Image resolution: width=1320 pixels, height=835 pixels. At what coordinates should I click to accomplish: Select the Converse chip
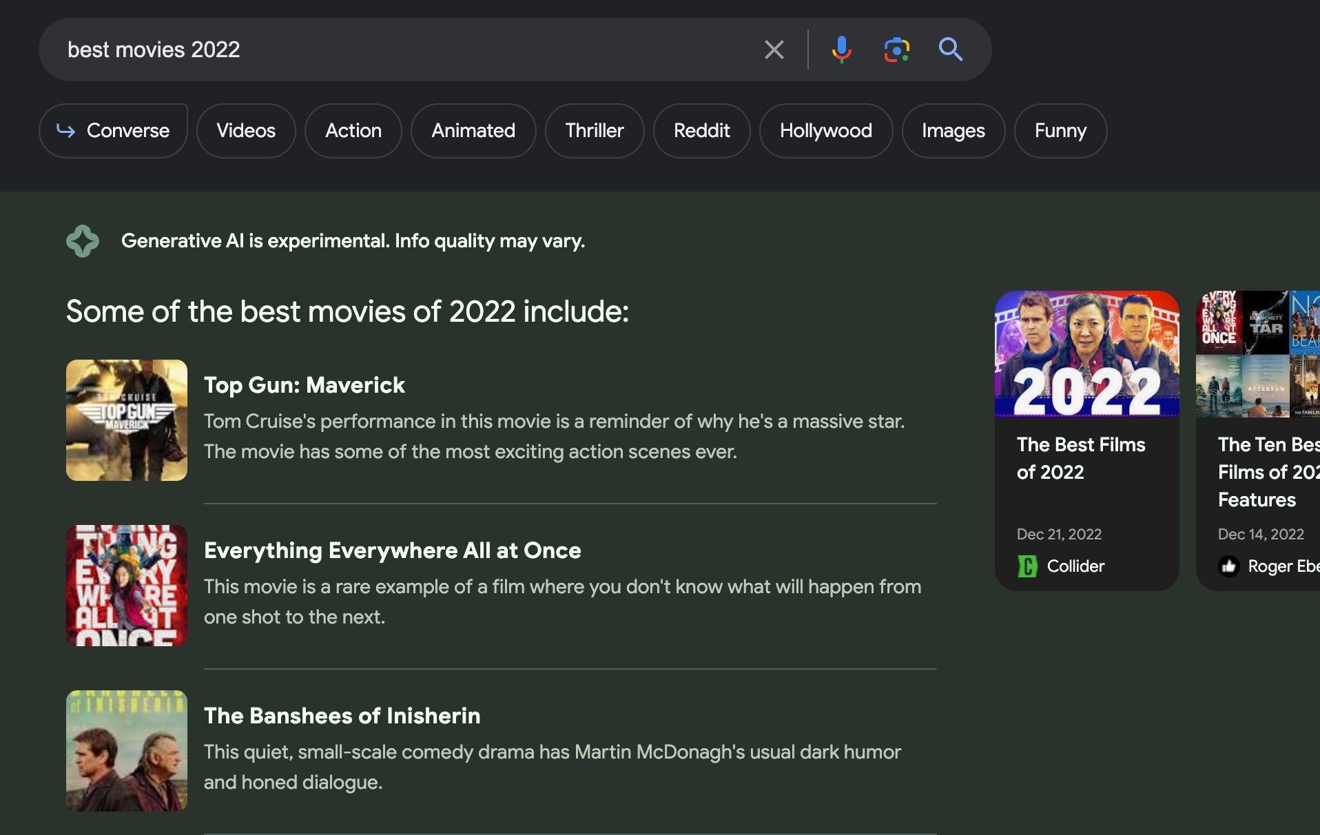tap(113, 130)
